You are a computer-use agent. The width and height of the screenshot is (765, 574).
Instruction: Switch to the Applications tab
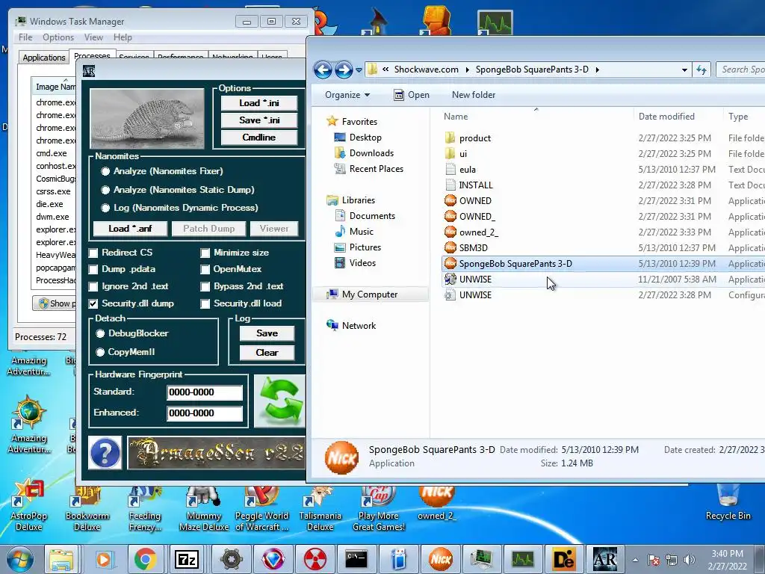point(44,58)
